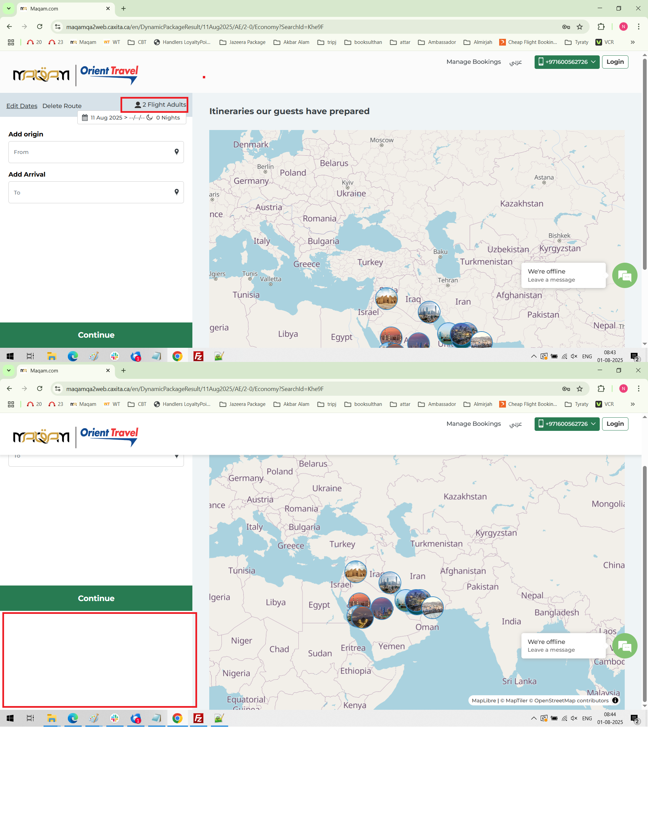Click the From origin input field
This screenshot has height=832, width=648.
point(91,152)
